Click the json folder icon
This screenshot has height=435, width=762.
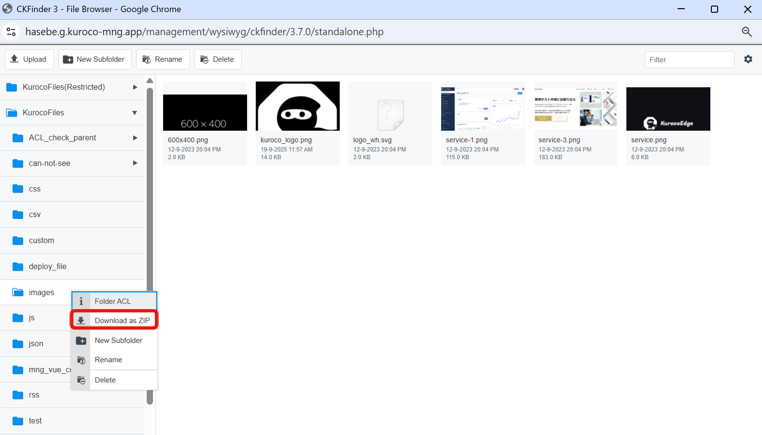click(18, 344)
